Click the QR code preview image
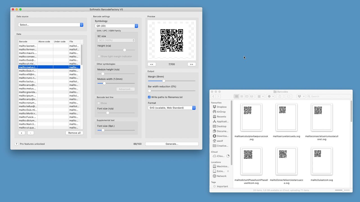 click(172, 40)
